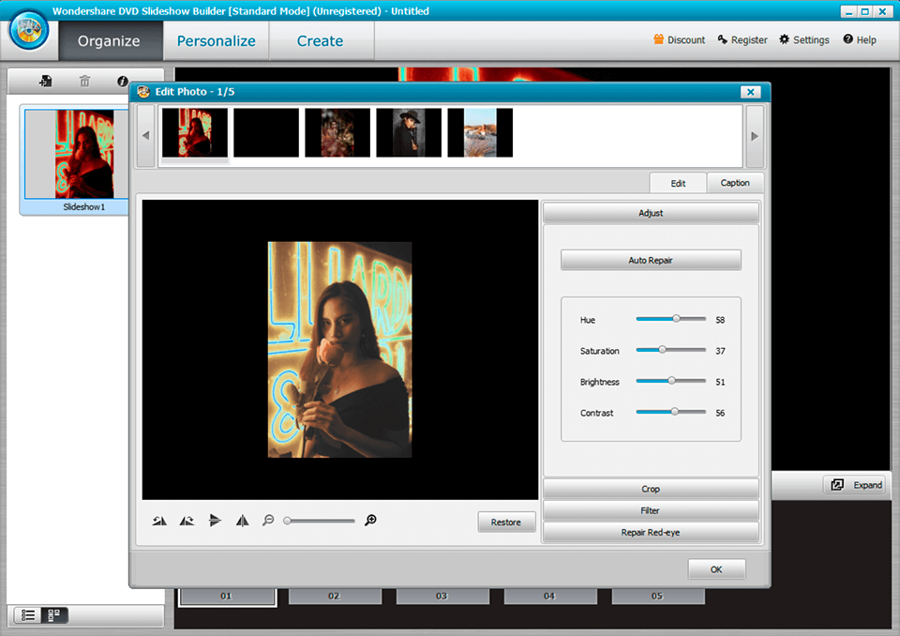This screenshot has height=636, width=900.
Task: Rotate the photo counterclockwise
Action: click(158, 520)
